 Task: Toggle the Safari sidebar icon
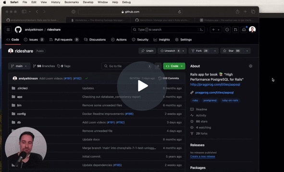tap(24, 12)
